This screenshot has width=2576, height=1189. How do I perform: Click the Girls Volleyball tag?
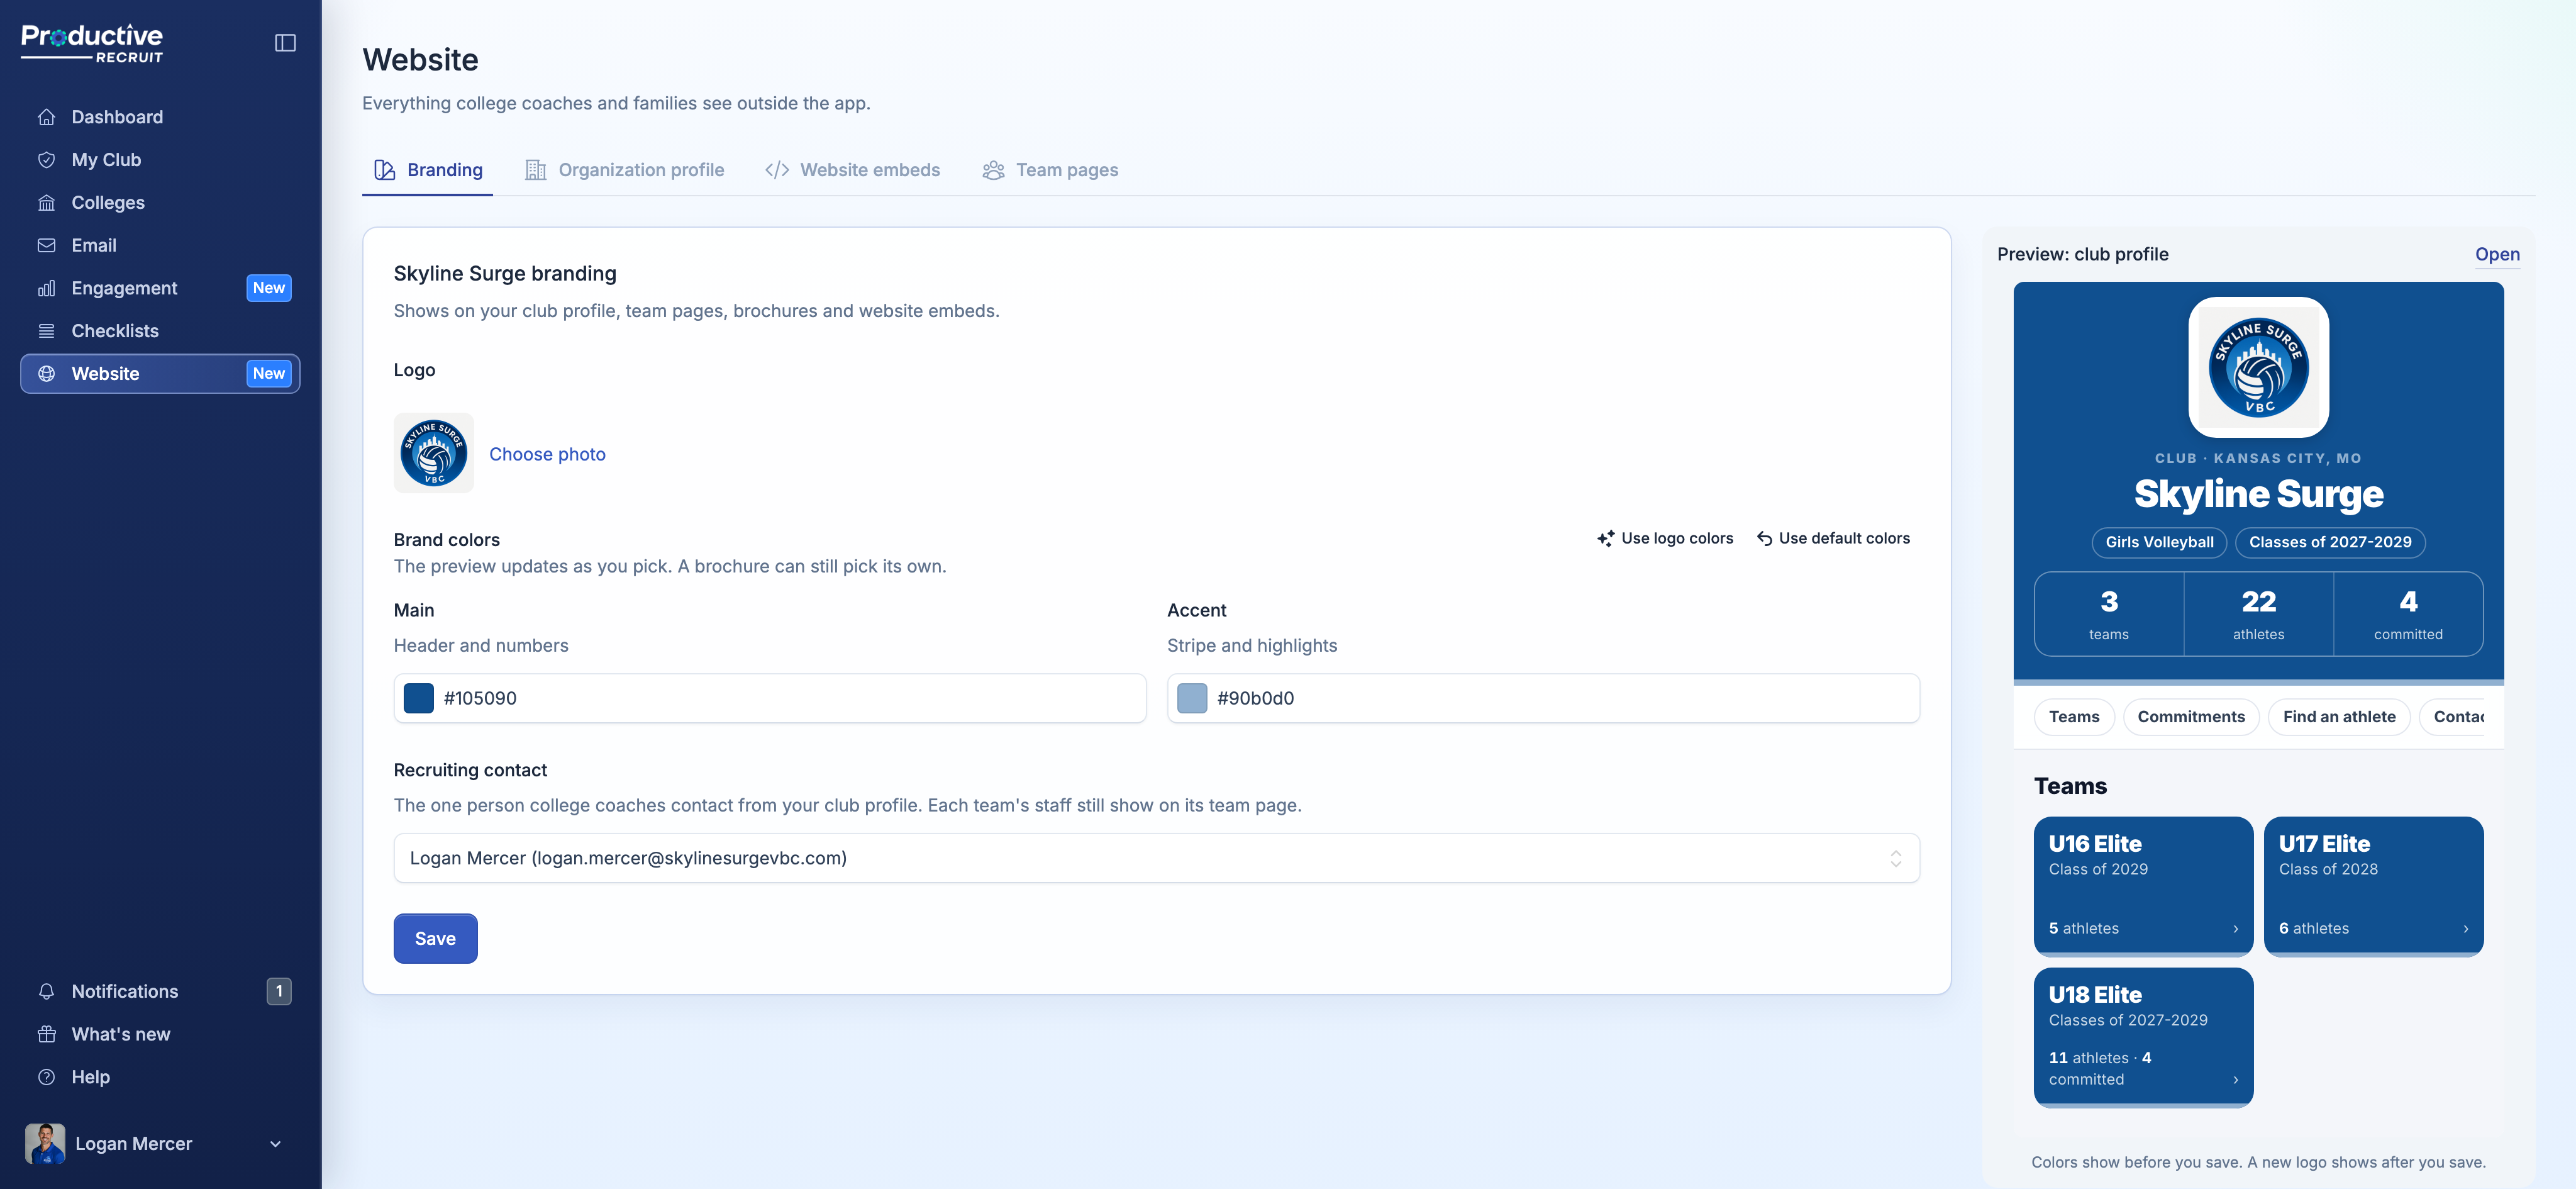point(2159,543)
